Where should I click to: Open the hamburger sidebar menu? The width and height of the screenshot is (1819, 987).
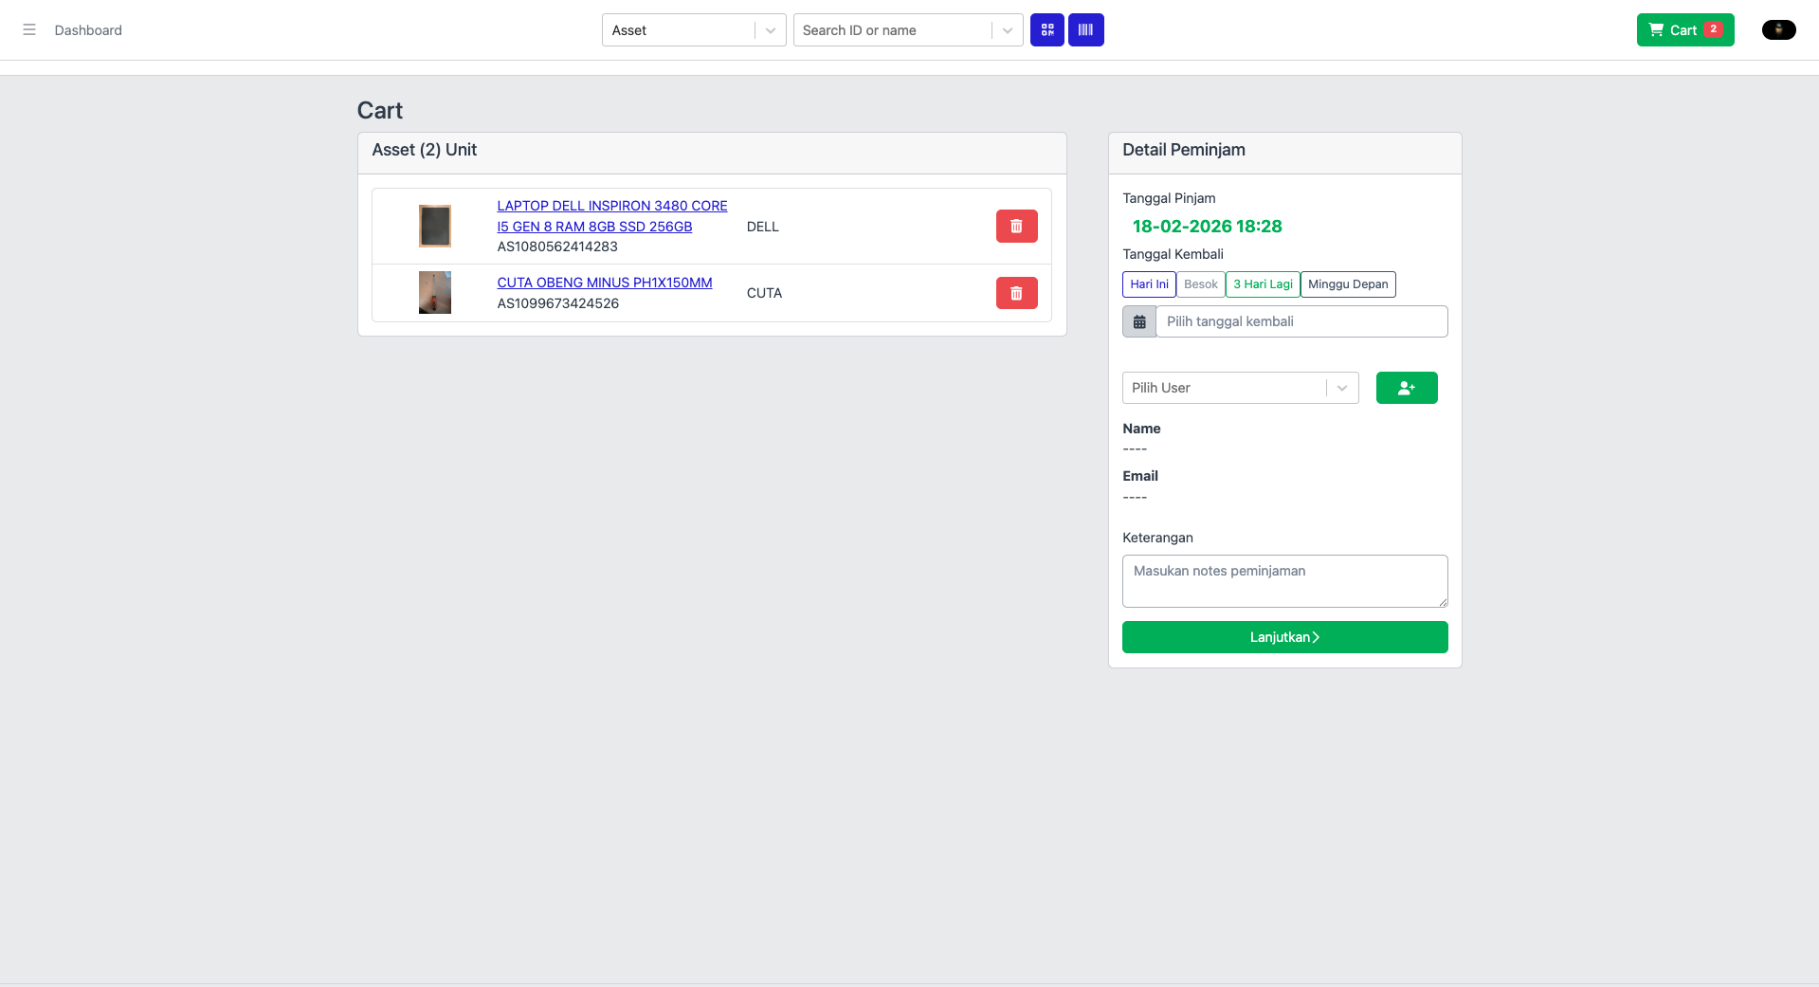click(x=29, y=30)
